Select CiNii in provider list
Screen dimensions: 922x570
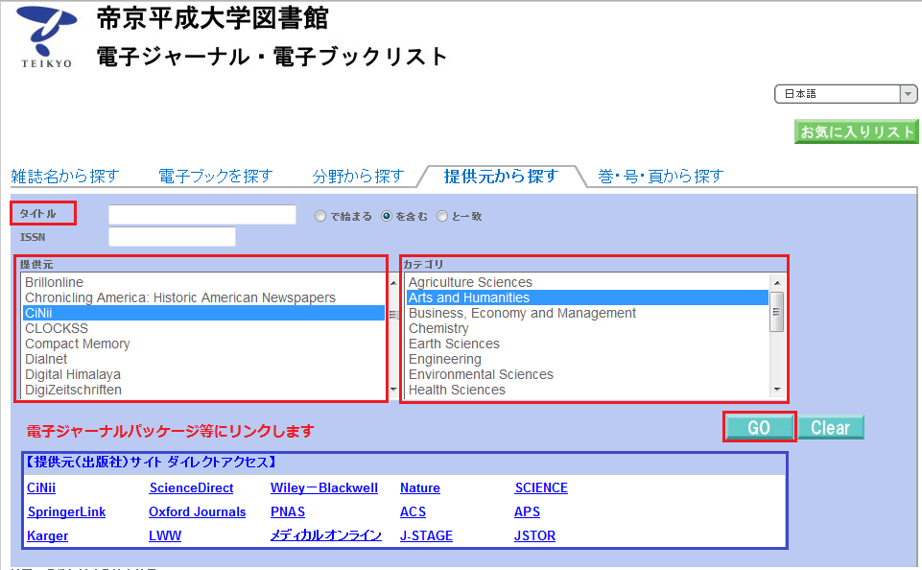pyautogui.click(x=203, y=313)
